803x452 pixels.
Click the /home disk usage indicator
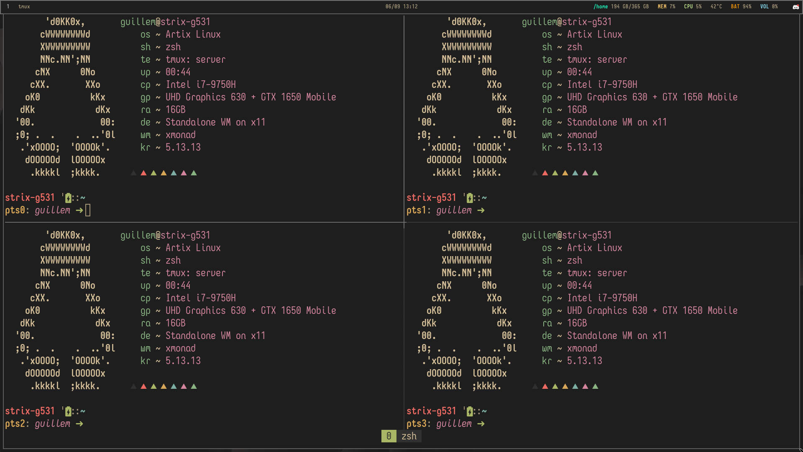pos(621,7)
